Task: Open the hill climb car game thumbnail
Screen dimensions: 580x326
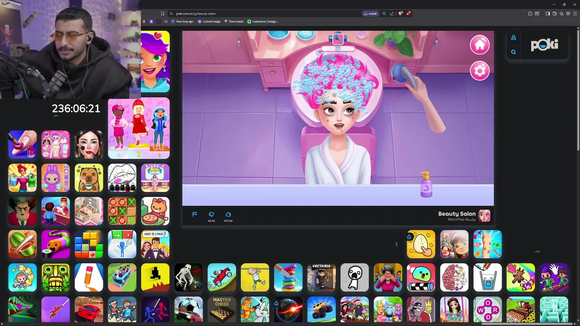Action: pos(222,278)
